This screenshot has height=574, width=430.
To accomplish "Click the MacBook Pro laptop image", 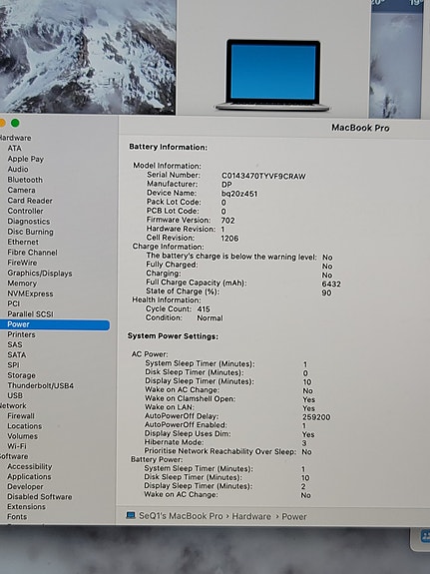I will coord(272,76).
